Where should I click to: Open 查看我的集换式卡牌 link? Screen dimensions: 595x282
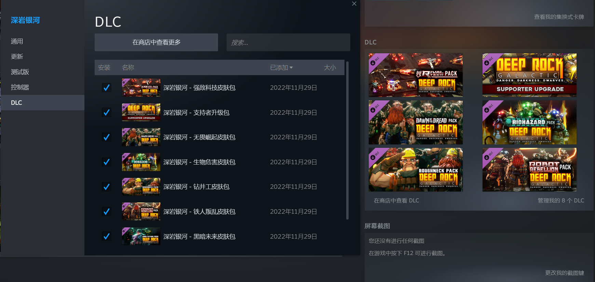(559, 17)
